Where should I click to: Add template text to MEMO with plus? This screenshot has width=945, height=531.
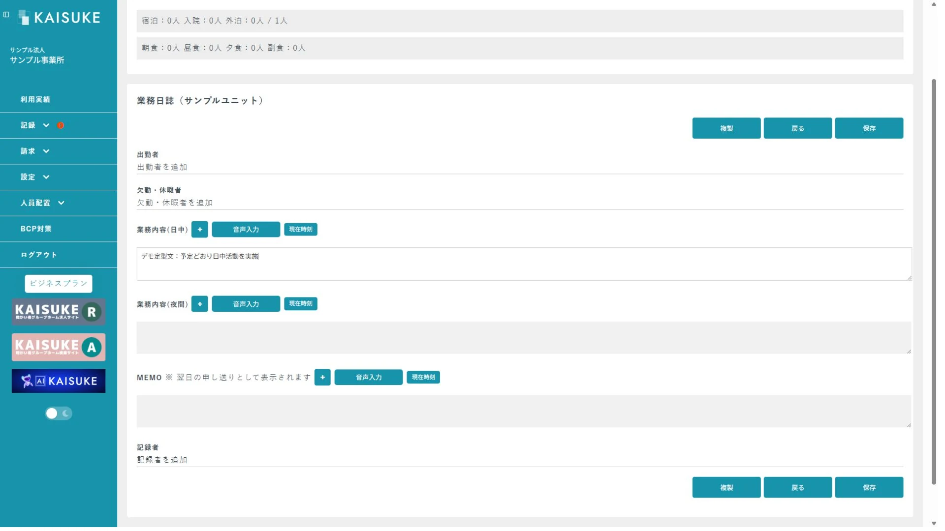pos(322,377)
